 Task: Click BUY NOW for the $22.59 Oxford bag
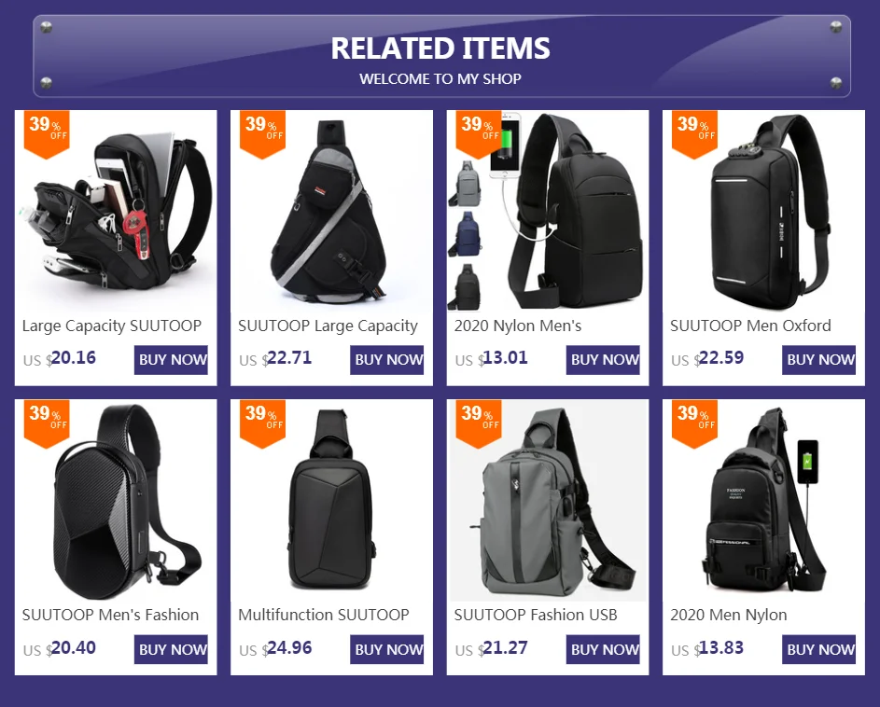(819, 360)
